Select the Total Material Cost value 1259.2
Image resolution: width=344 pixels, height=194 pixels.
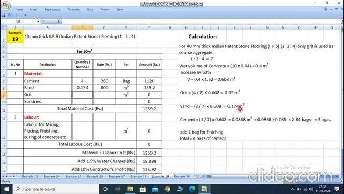(149, 109)
